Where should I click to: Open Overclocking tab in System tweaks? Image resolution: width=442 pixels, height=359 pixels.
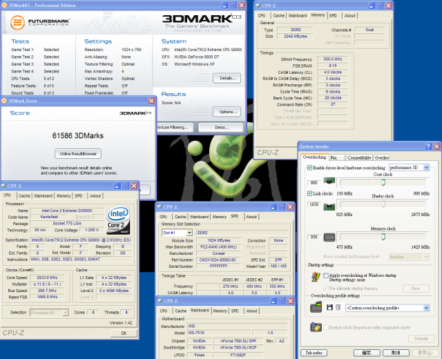click(x=314, y=157)
